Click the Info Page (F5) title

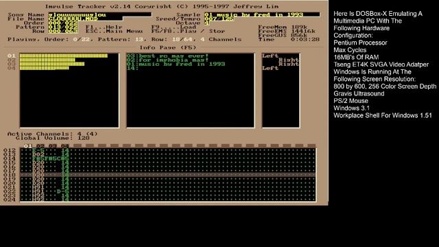coord(168,47)
